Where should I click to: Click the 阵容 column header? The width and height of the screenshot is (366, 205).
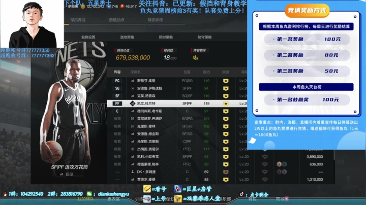(117, 72)
